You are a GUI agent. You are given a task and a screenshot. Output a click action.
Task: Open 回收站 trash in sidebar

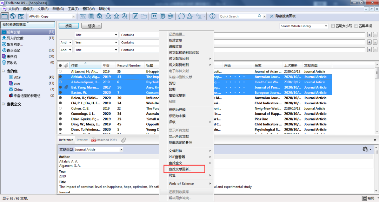tap(12, 63)
